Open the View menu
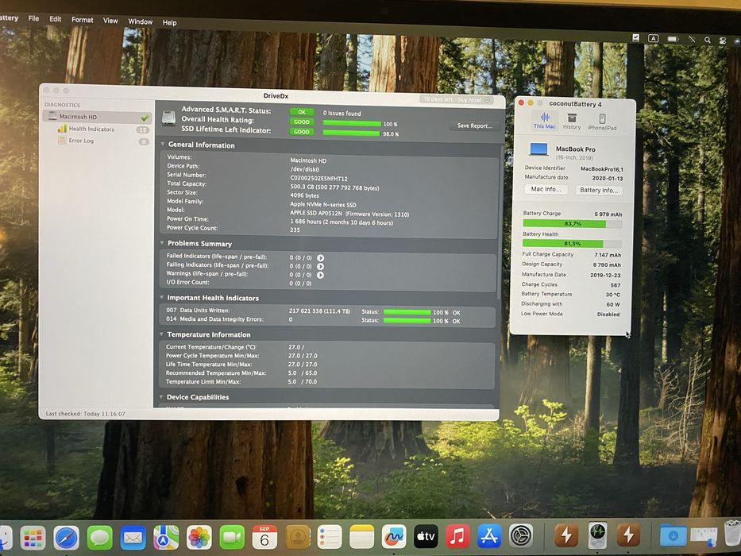741x556 pixels. 110,21
